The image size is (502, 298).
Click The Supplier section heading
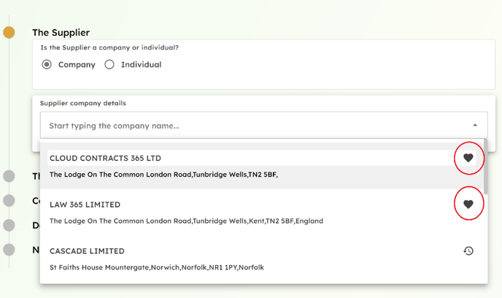point(61,33)
